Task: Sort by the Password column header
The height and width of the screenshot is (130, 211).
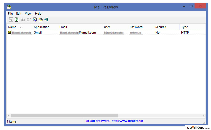Action: click(141, 27)
